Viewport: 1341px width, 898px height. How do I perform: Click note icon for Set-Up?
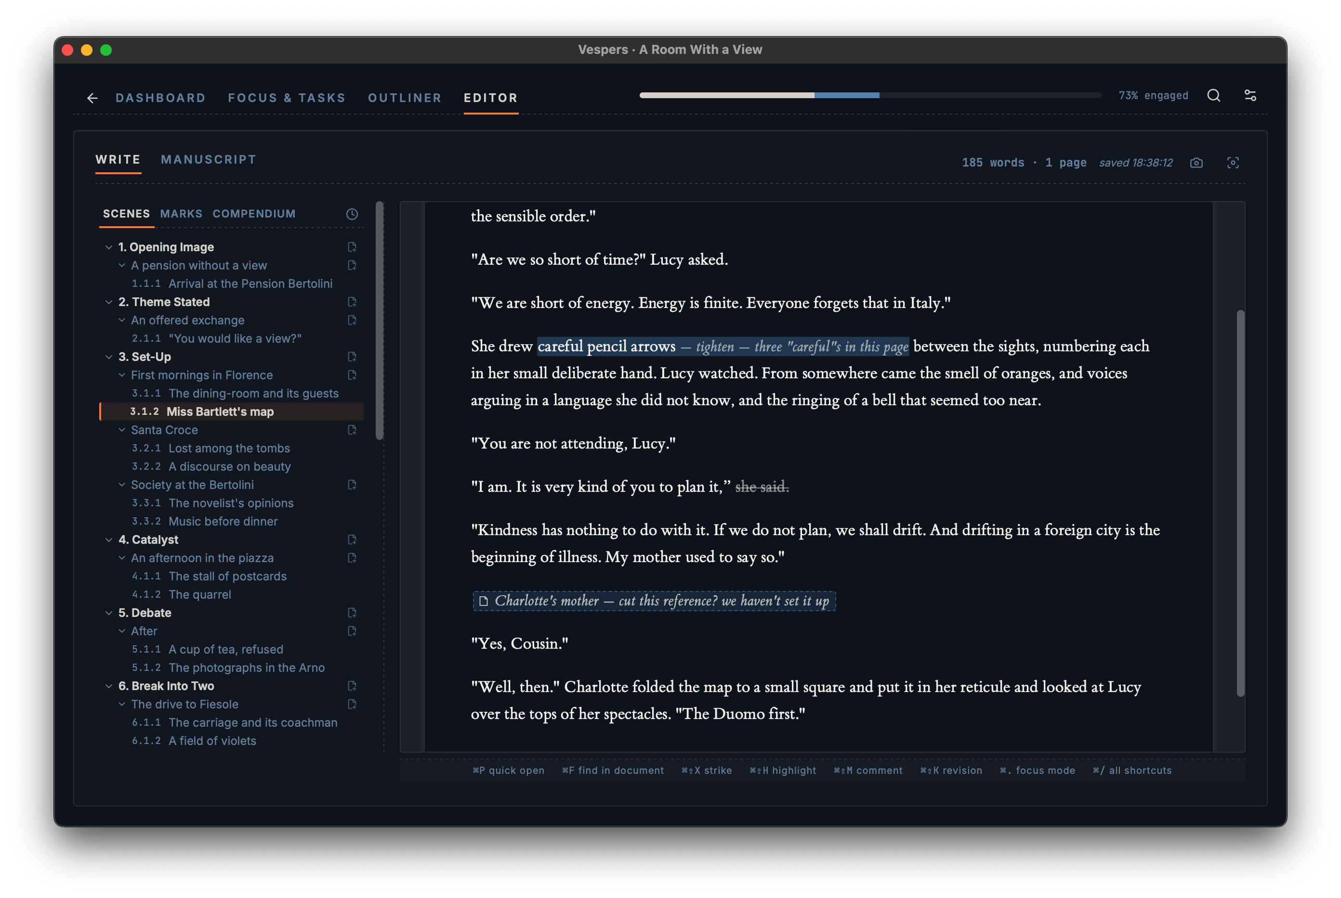pyautogui.click(x=352, y=357)
